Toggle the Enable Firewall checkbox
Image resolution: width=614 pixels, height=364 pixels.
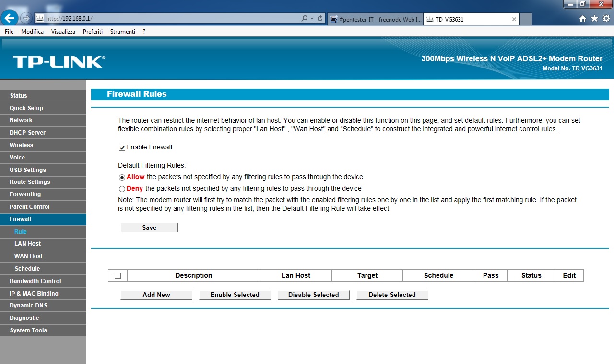pos(122,148)
